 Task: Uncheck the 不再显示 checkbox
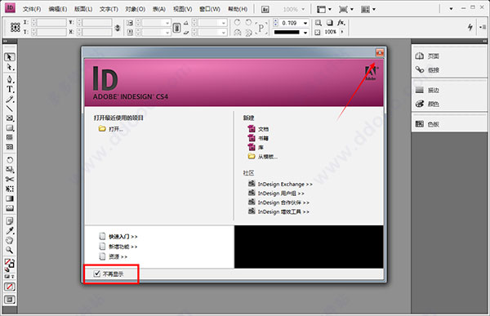(x=97, y=274)
